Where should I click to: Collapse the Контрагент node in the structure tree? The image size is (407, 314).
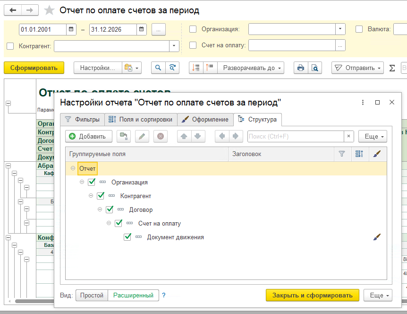tap(91, 195)
